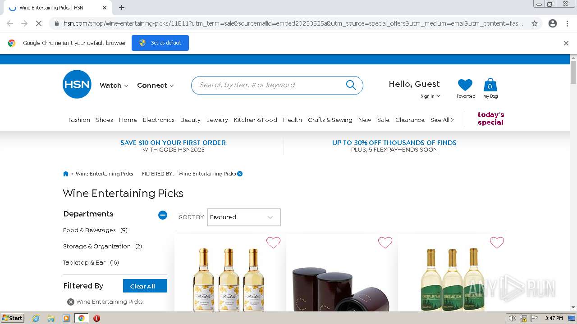Open the Kitchen & Food category
The width and height of the screenshot is (577, 324).
click(256, 120)
